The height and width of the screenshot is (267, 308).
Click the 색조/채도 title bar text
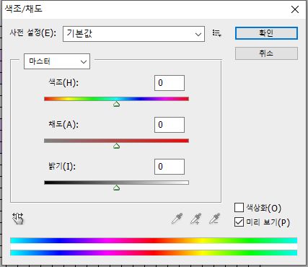point(24,9)
